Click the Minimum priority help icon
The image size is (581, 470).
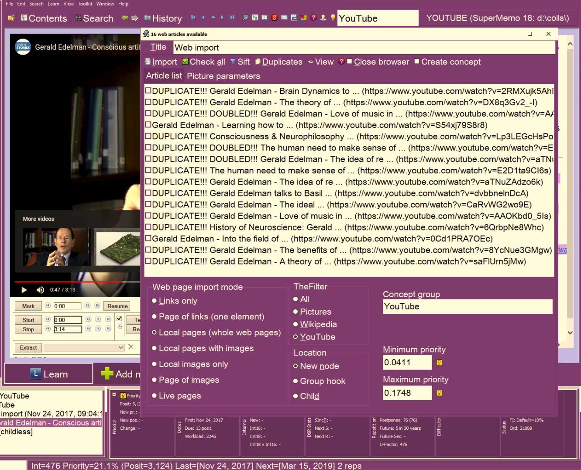(439, 363)
